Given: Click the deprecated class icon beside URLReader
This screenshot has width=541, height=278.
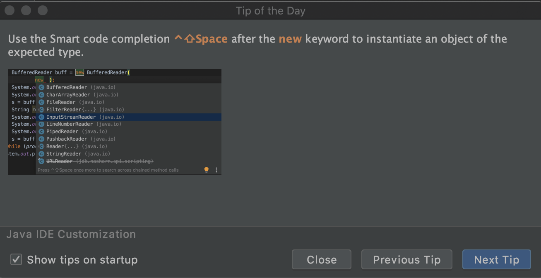Looking at the screenshot, I should (x=41, y=161).
